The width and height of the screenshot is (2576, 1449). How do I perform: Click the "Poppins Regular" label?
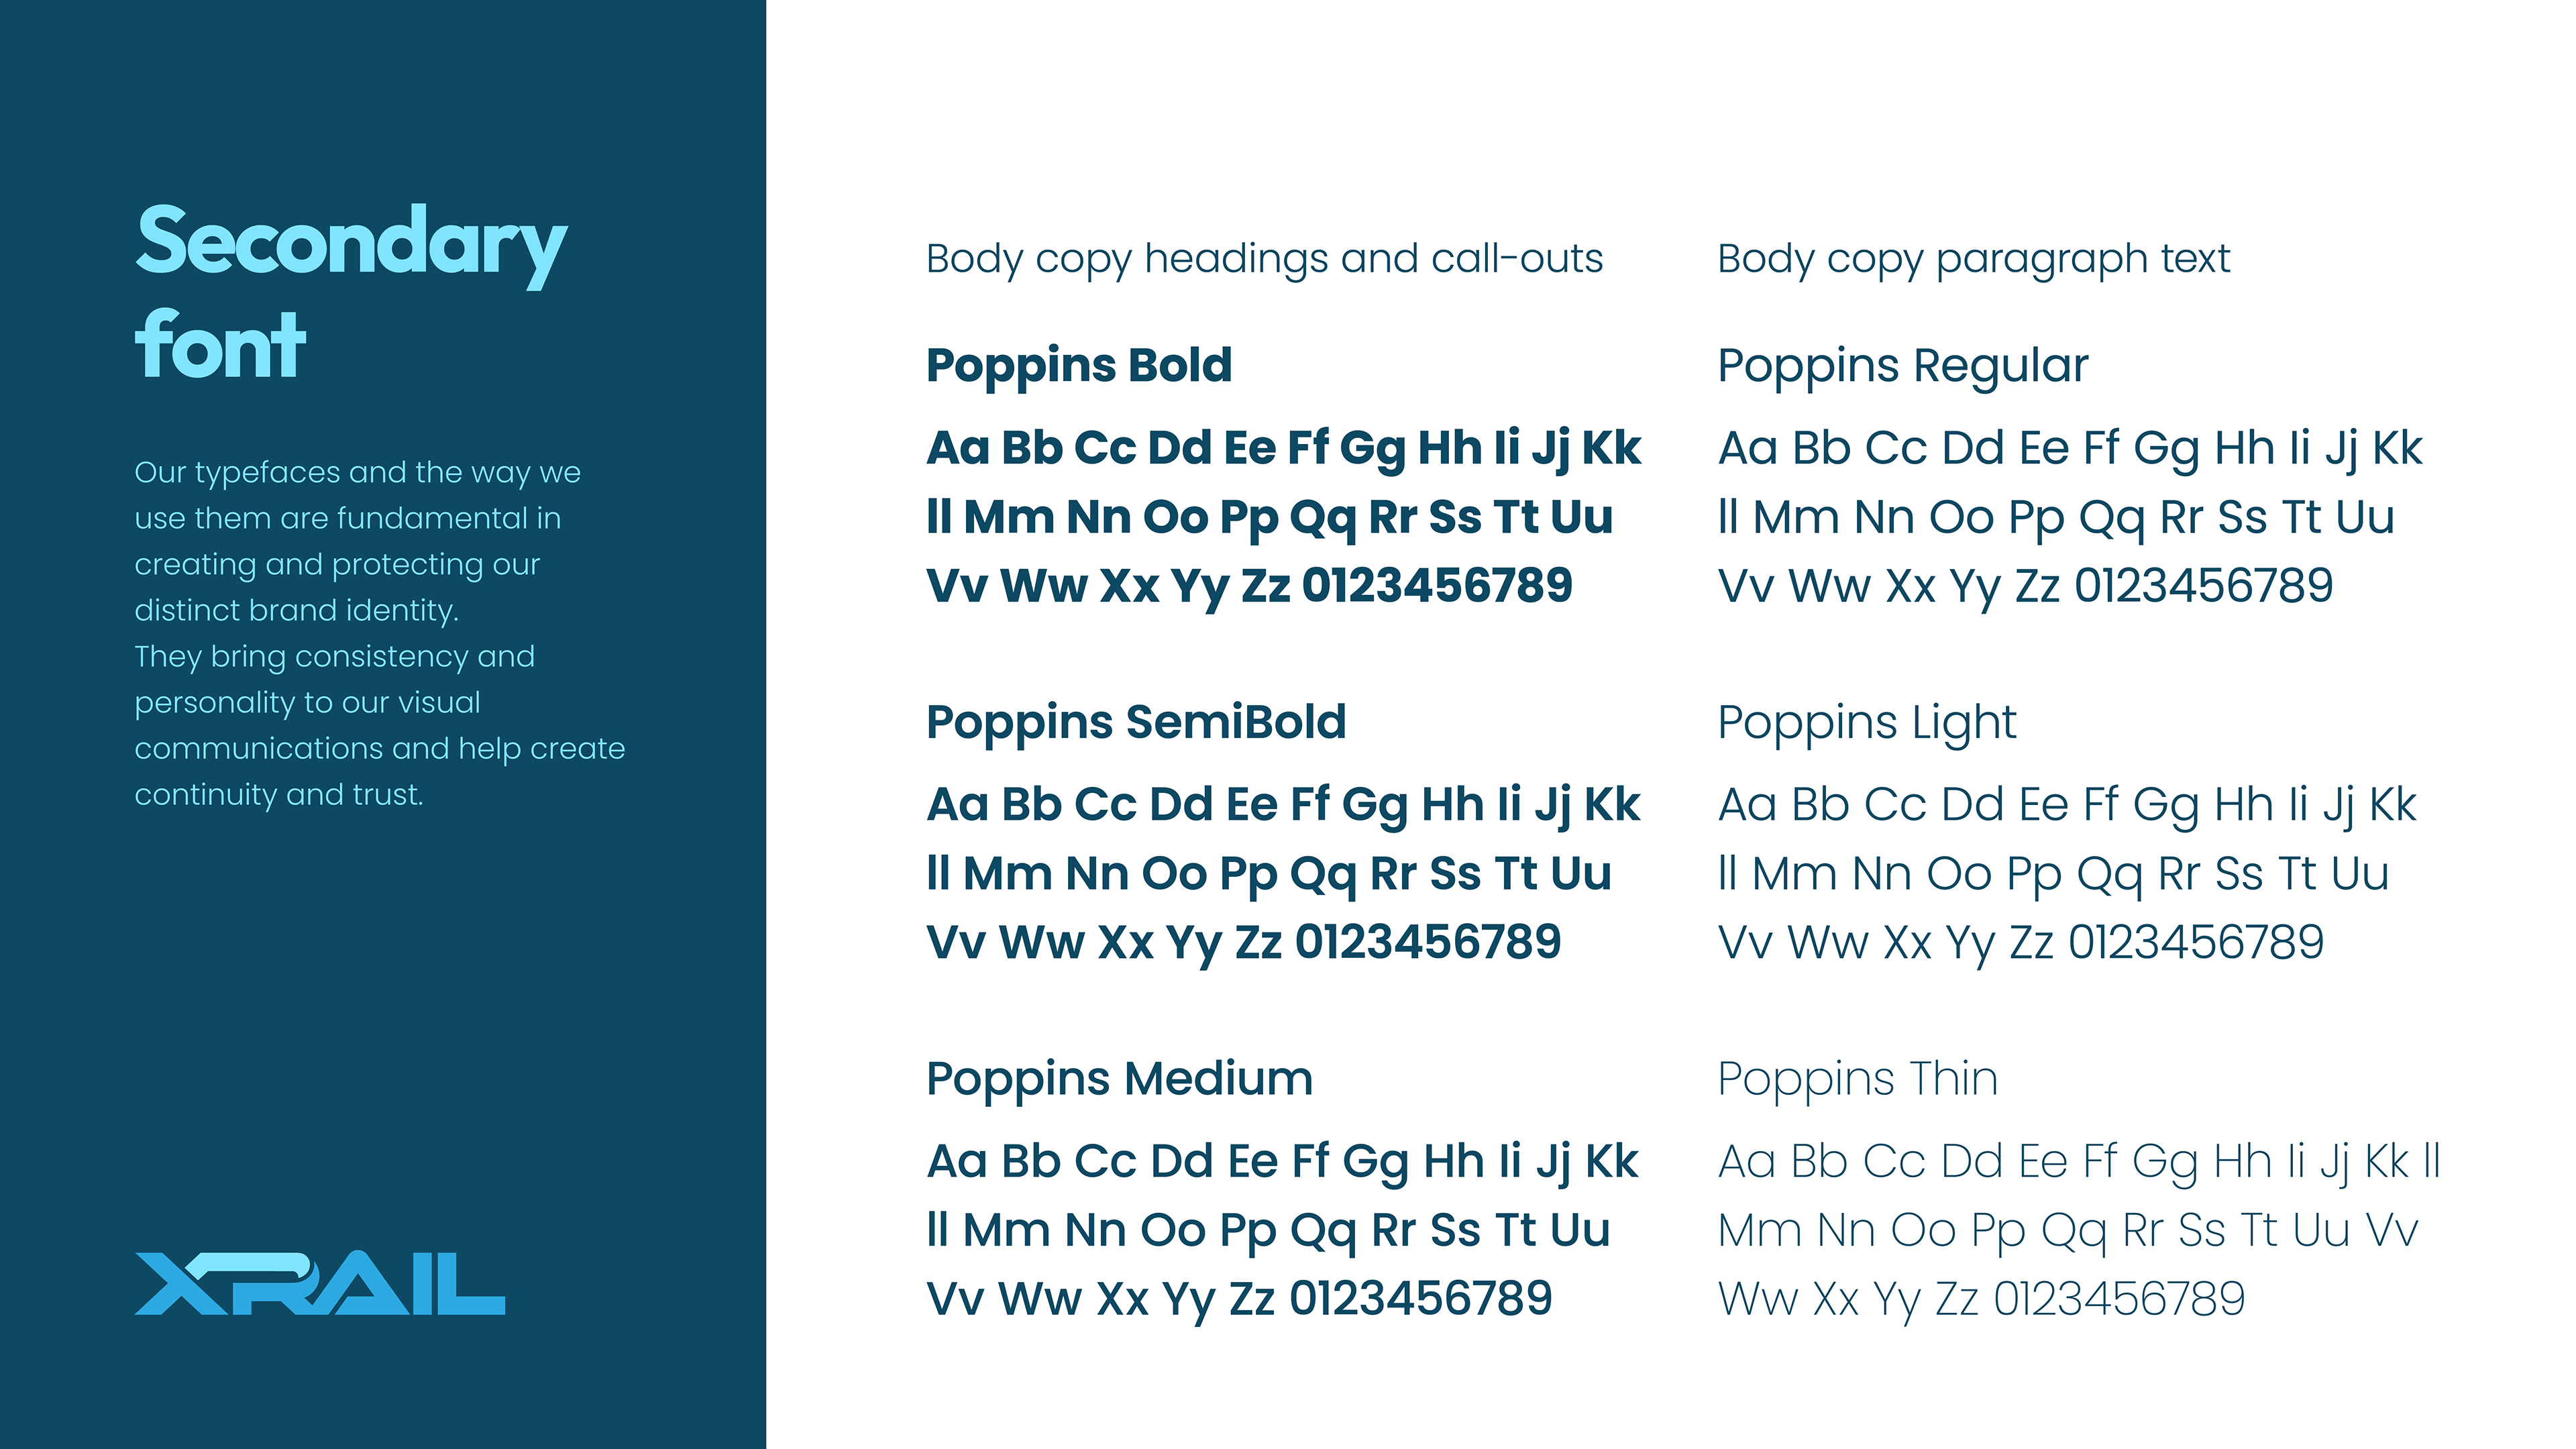[1902, 366]
